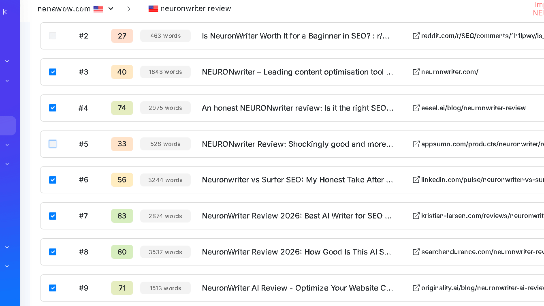The image size is (544, 306).
Task: Click the score badge 74
Action: point(122,108)
